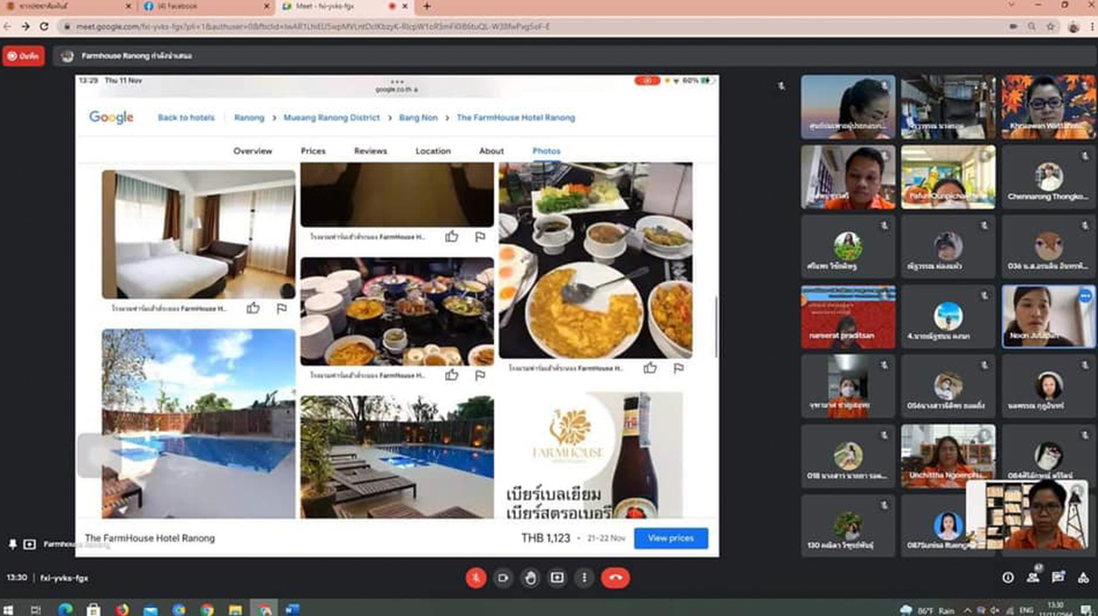Like the buffet dishes photo

[x=452, y=375]
